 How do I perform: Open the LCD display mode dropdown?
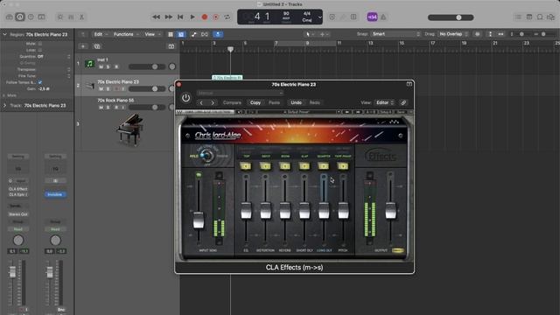[319, 17]
